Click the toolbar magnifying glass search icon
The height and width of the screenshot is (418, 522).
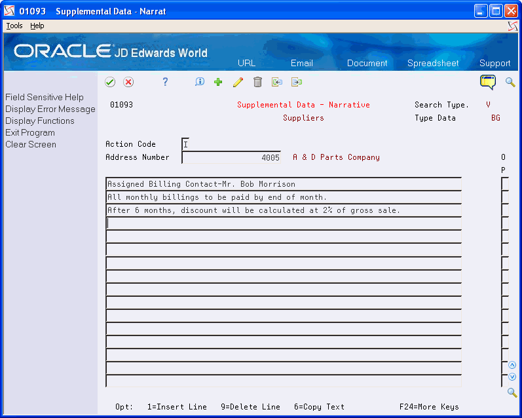click(x=510, y=82)
